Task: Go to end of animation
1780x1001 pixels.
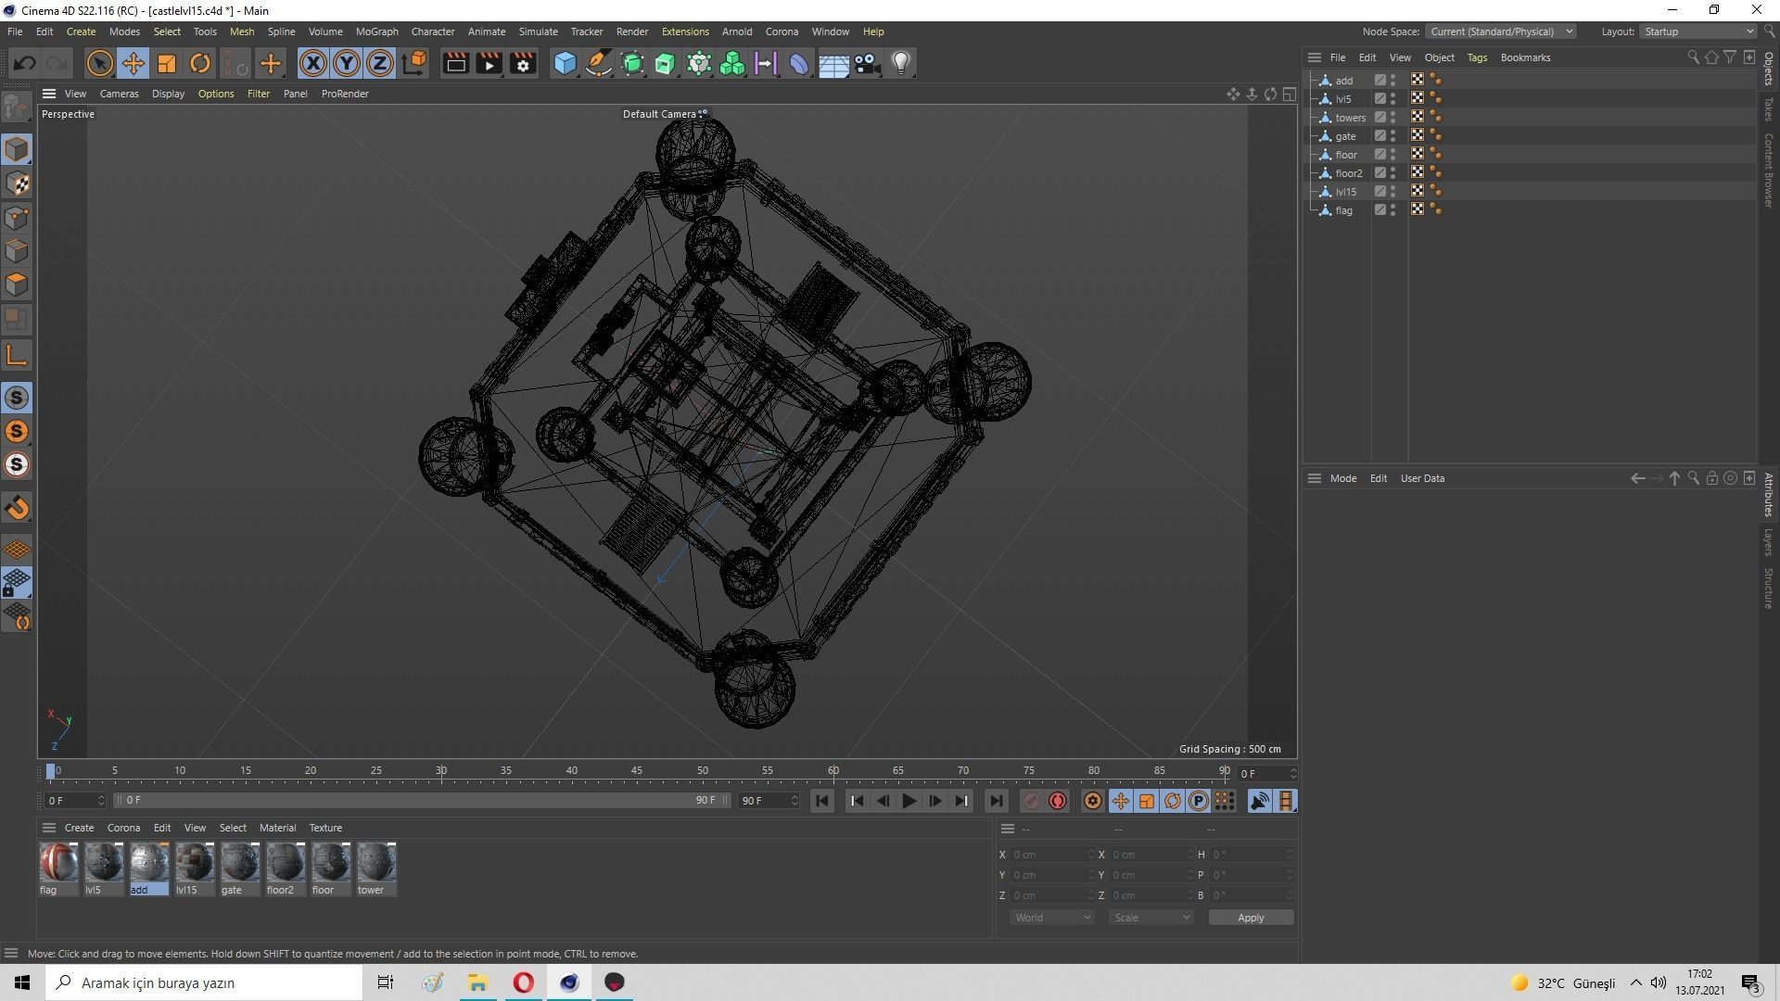Action: [x=996, y=801]
